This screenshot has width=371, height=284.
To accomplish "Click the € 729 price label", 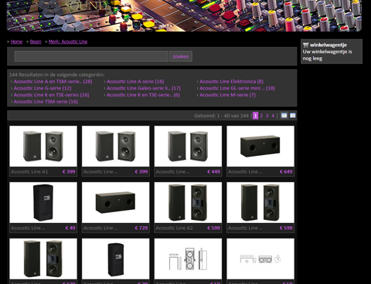I will (x=141, y=228).
